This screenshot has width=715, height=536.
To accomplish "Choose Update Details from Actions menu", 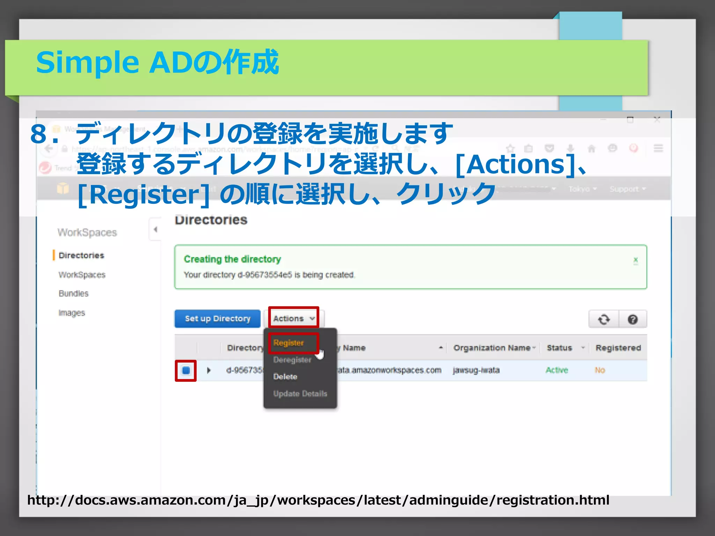I will [300, 394].
